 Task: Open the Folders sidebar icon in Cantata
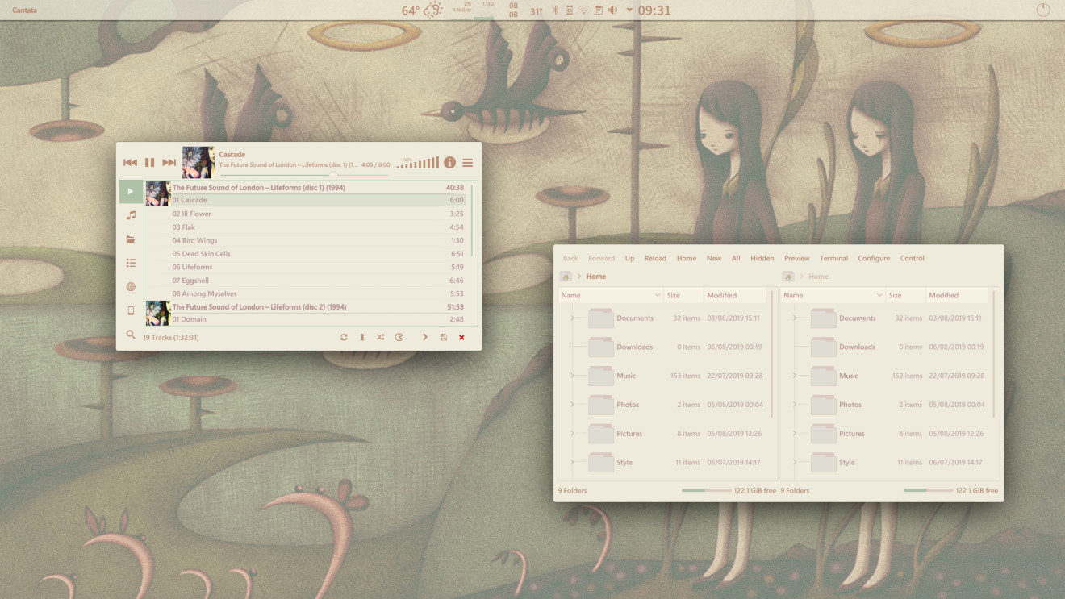click(x=131, y=239)
